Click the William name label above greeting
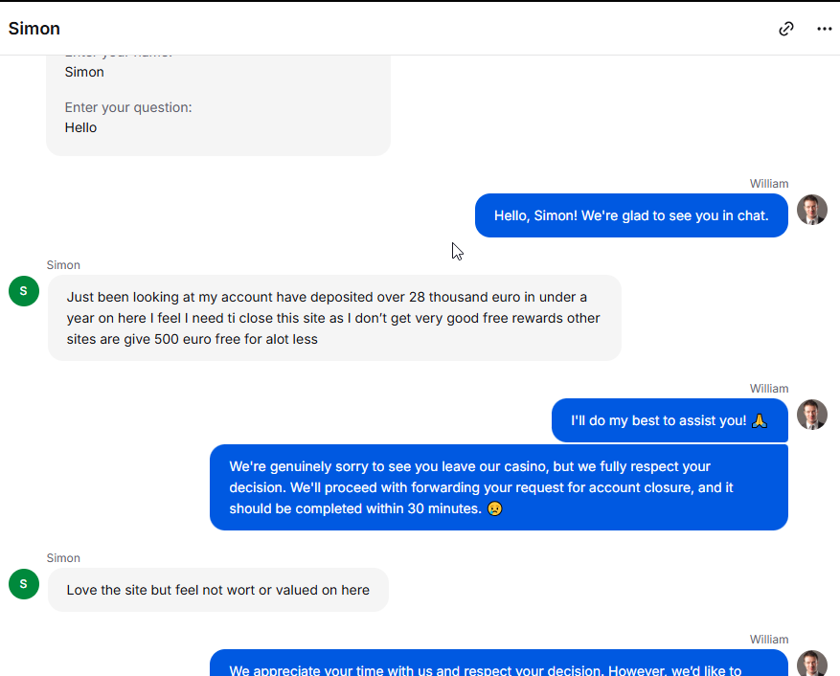 [769, 184]
